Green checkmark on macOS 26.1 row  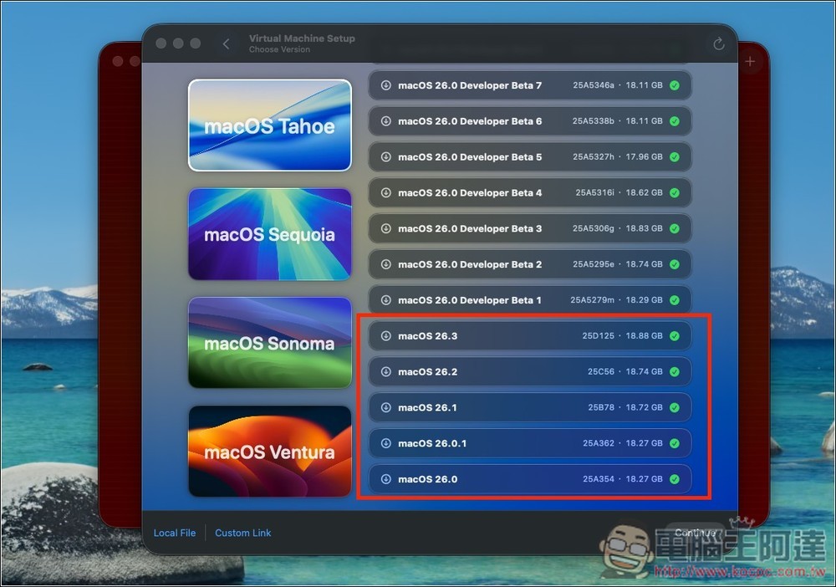(675, 407)
